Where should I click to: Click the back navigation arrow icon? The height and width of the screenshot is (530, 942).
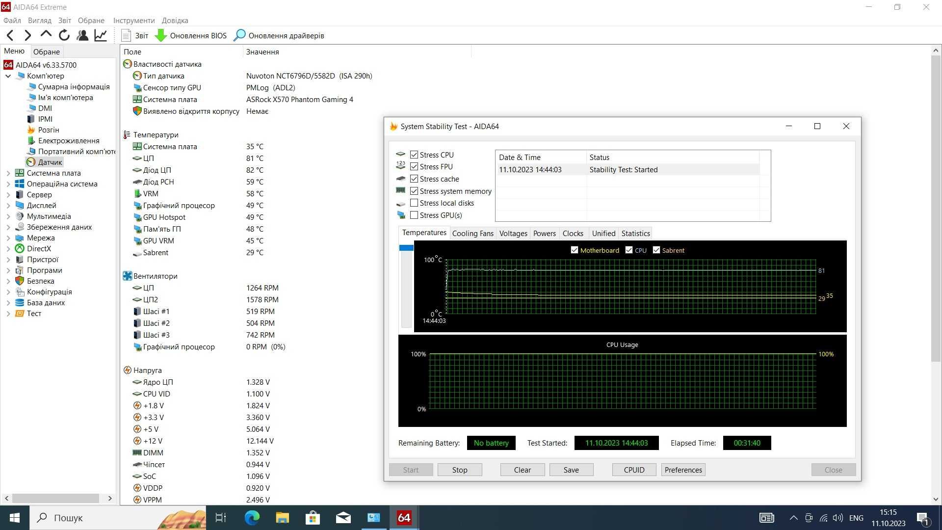[9, 36]
